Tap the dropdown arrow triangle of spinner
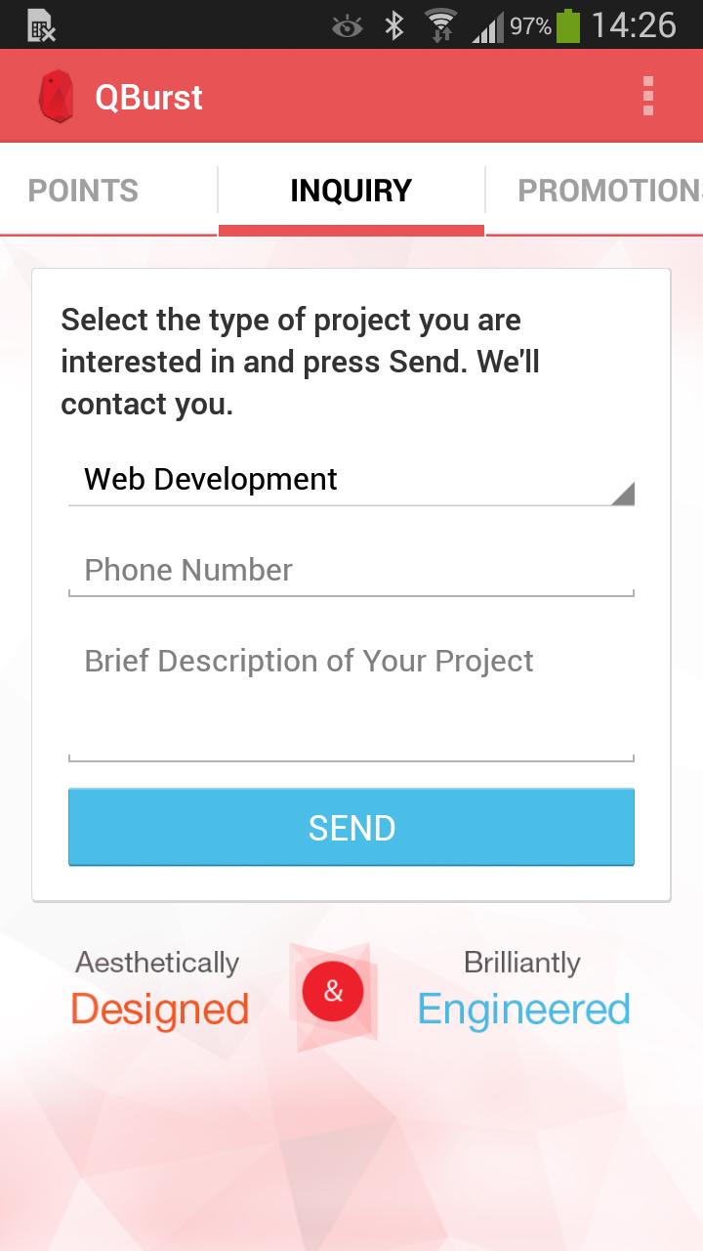This screenshot has height=1251, width=703. (623, 493)
